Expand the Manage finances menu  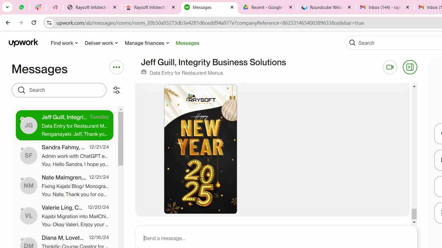(x=147, y=43)
